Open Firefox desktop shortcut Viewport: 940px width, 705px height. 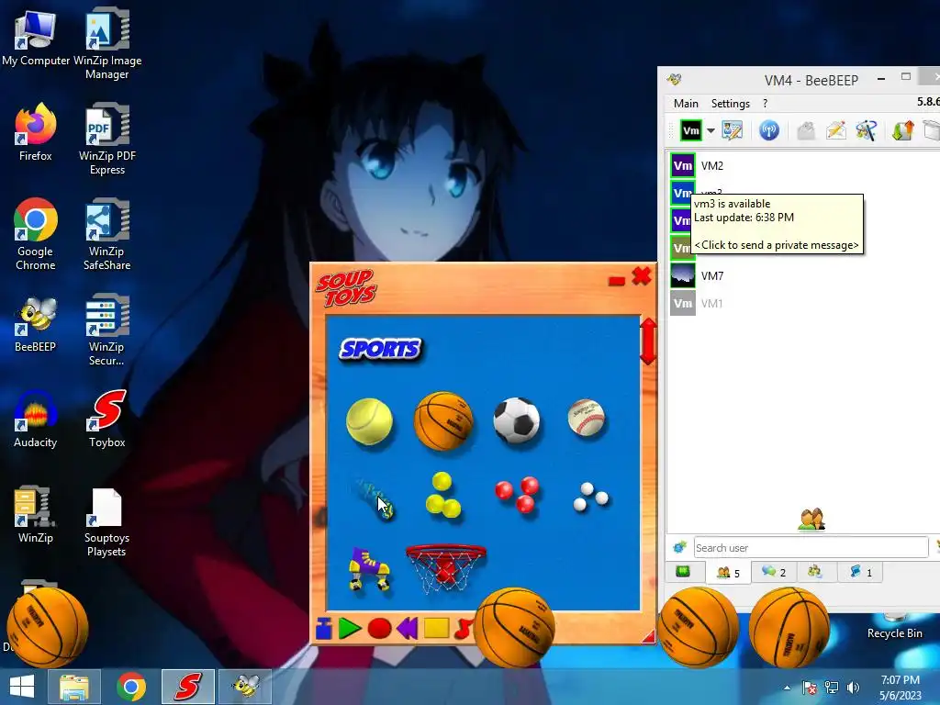click(36, 132)
